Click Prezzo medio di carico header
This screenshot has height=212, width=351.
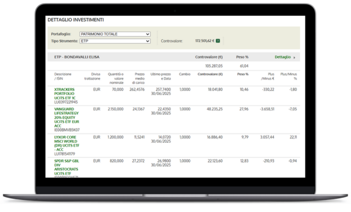[138, 78]
